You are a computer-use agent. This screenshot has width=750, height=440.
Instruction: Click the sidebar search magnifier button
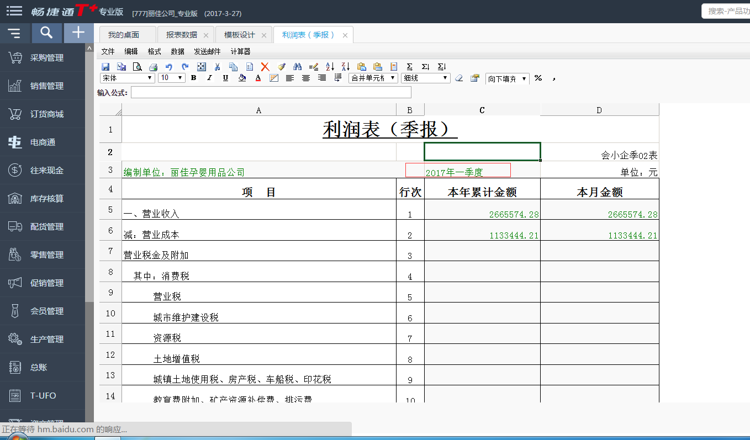pos(47,33)
